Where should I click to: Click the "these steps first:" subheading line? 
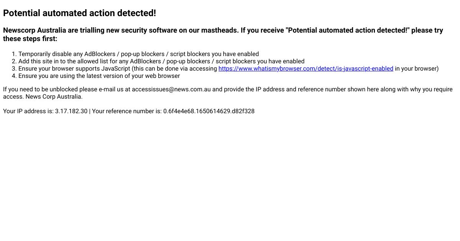[x=30, y=39]
